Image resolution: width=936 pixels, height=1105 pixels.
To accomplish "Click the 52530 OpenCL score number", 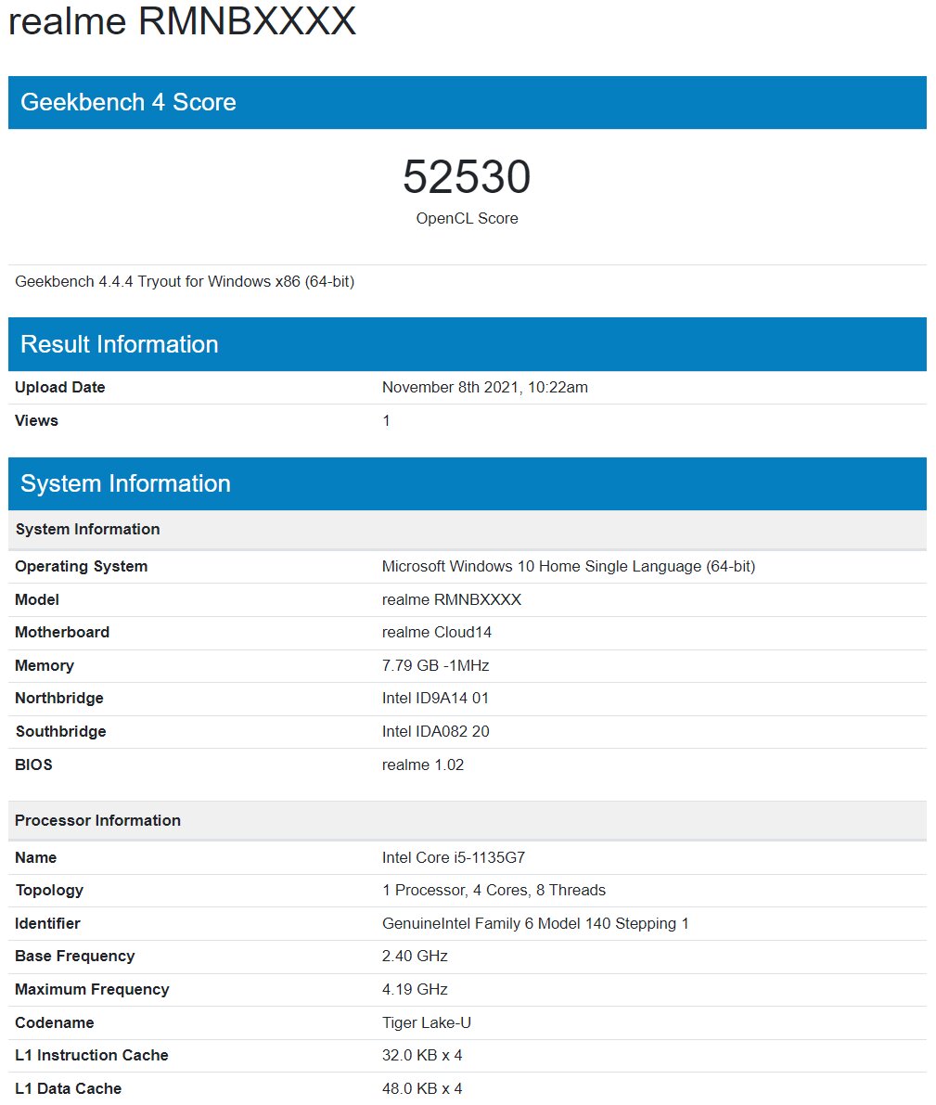I will pos(467,177).
